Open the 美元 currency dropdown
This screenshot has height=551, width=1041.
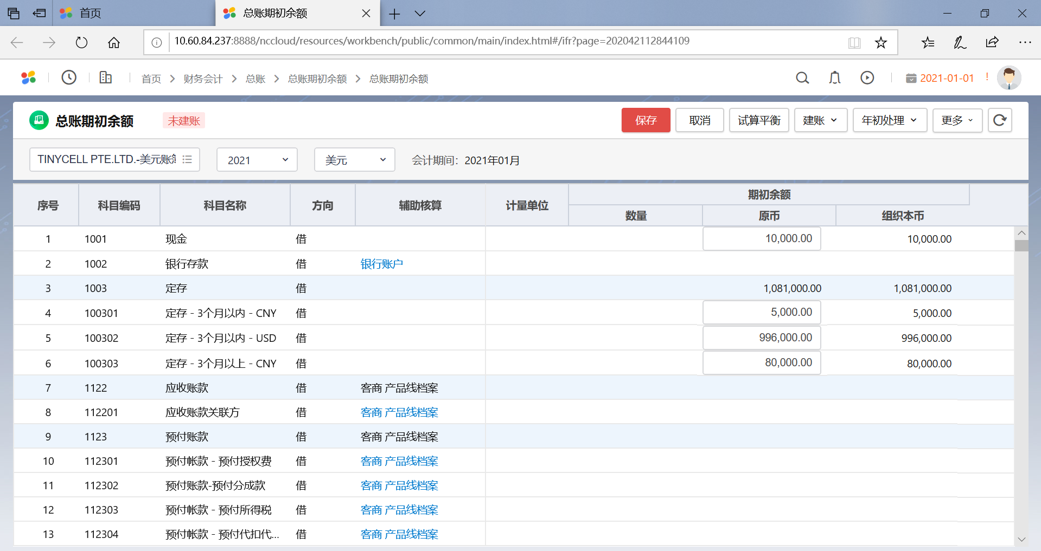(x=355, y=160)
